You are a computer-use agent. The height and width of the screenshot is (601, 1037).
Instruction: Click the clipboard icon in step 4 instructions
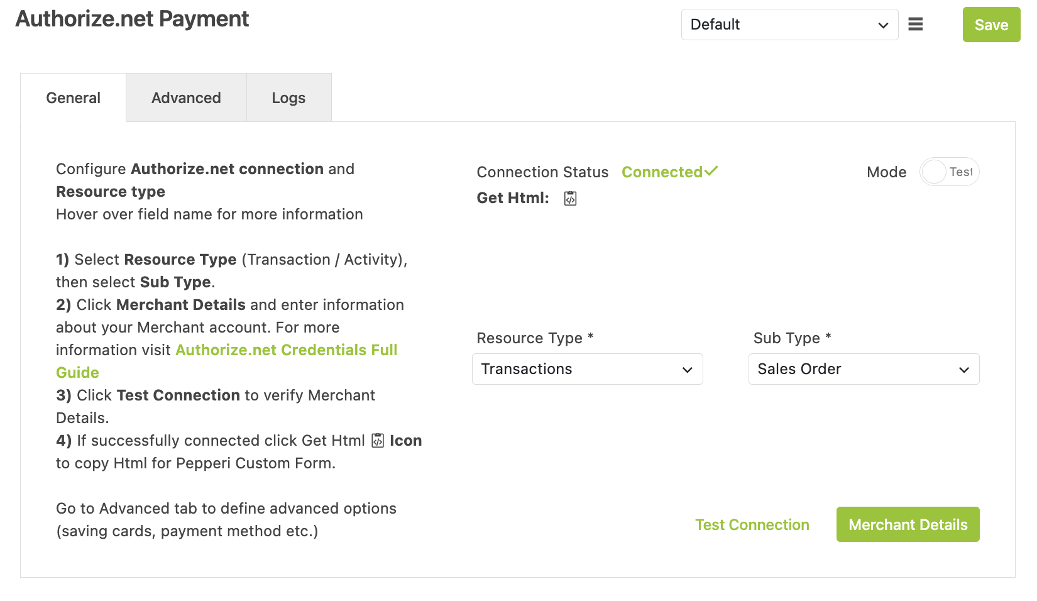point(378,440)
